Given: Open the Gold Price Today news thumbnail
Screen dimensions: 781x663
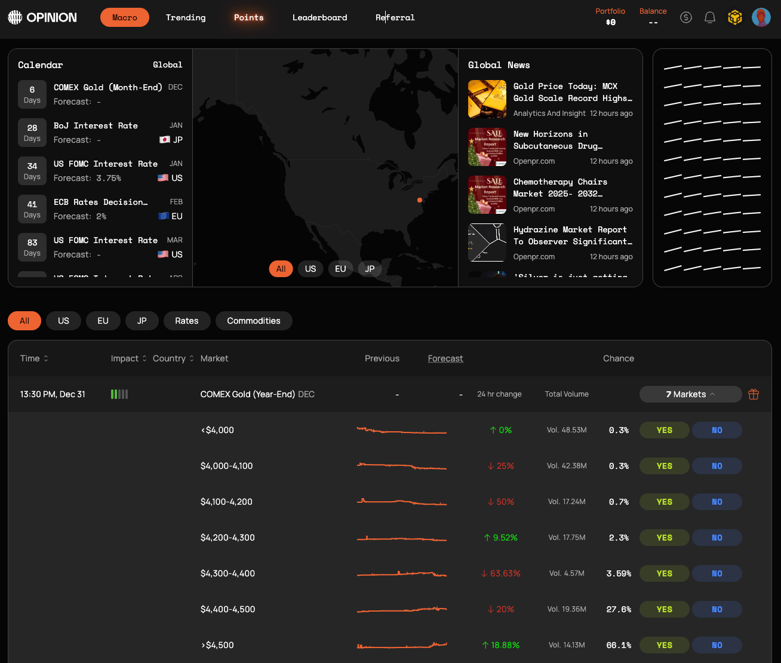Looking at the screenshot, I should point(487,99).
